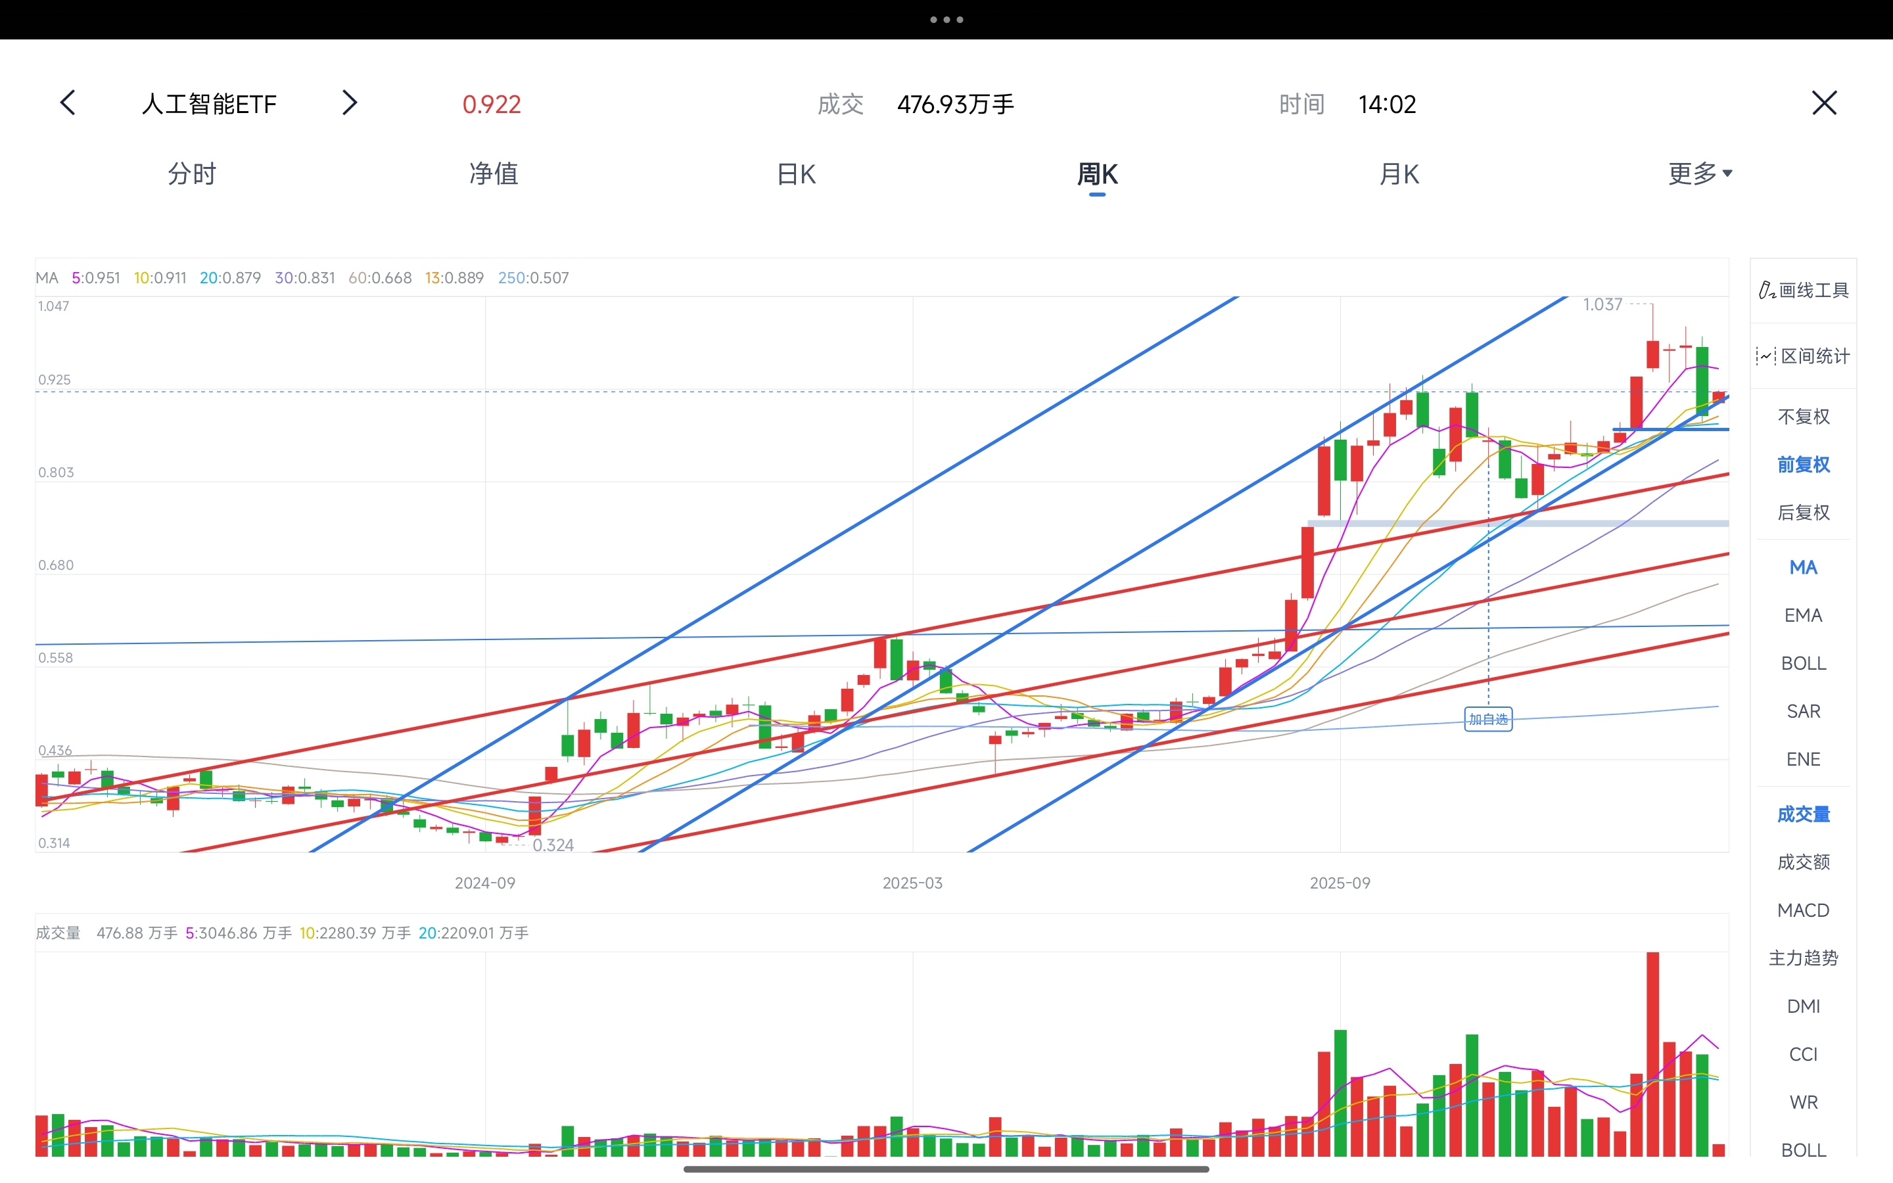Image resolution: width=1893 pixels, height=1183 pixels.
Task: Go to the previous stock with the left arrow
Action: click(x=68, y=103)
